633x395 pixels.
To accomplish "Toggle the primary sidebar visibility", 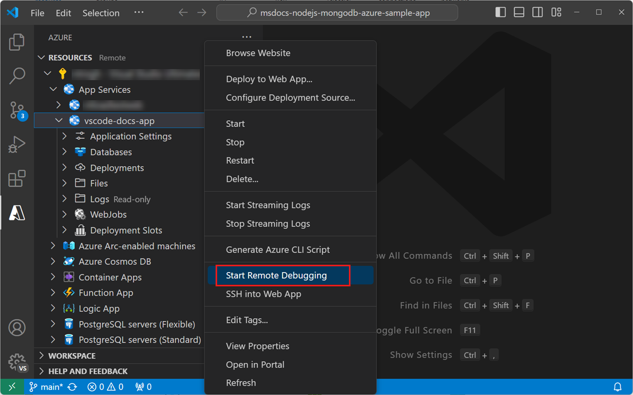I will pos(500,12).
